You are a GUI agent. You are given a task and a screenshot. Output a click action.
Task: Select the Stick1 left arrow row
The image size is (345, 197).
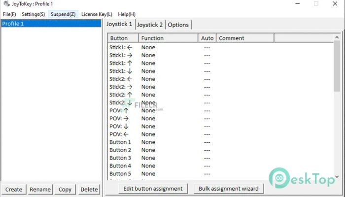(221, 47)
